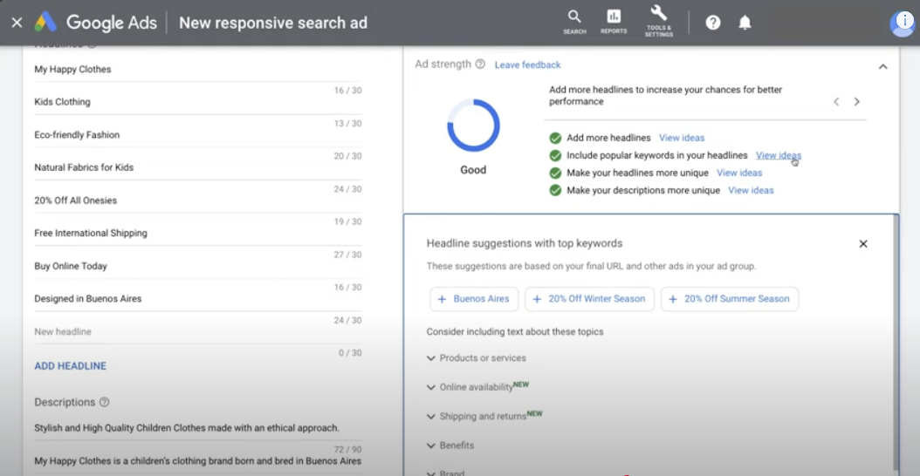
Task: Edit the children's clothing brand description
Action: pos(198,461)
